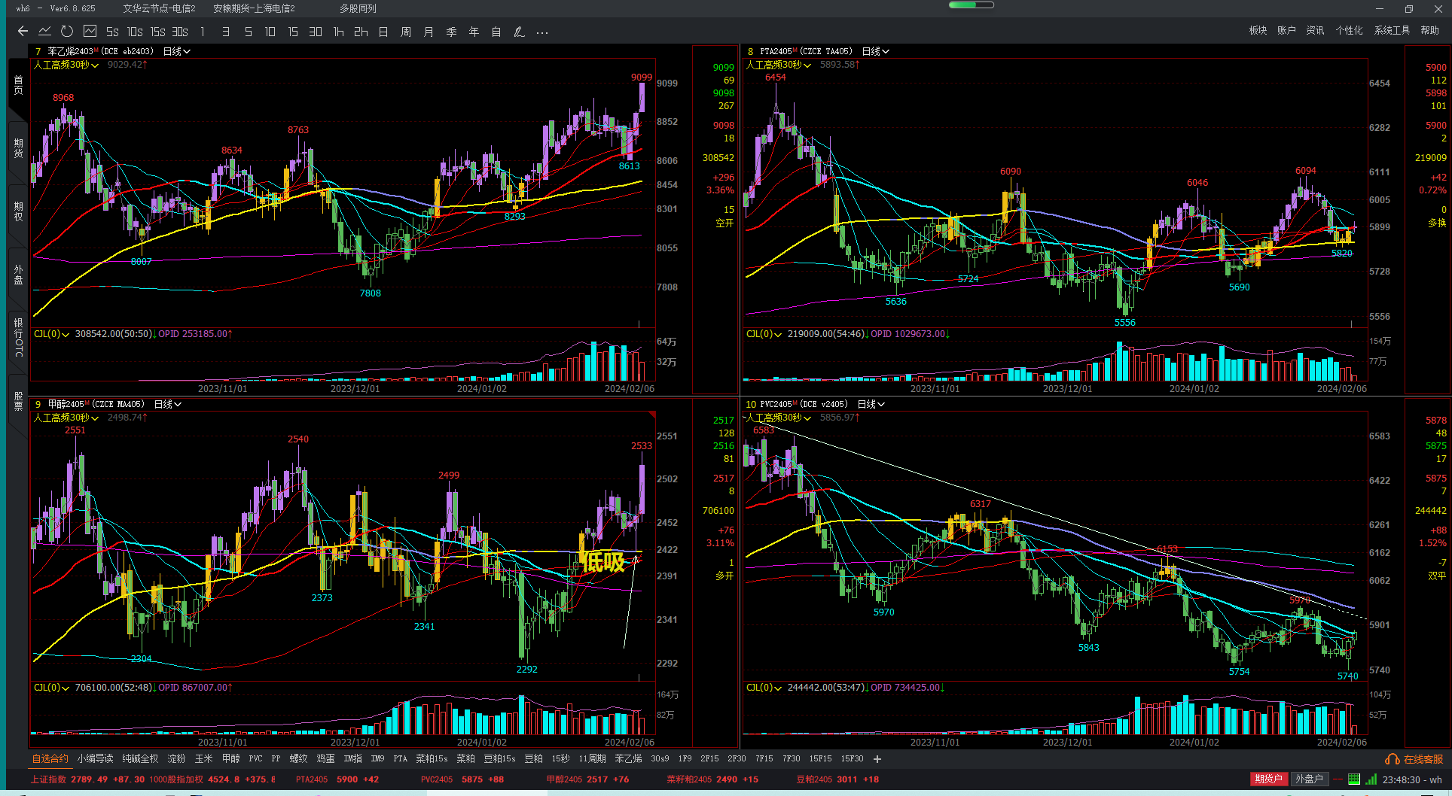Add a new page with plus icon
Viewport: 1452px width, 796px height.
click(877, 759)
